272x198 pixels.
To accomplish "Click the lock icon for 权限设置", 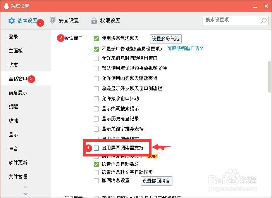I will click(94, 21).
